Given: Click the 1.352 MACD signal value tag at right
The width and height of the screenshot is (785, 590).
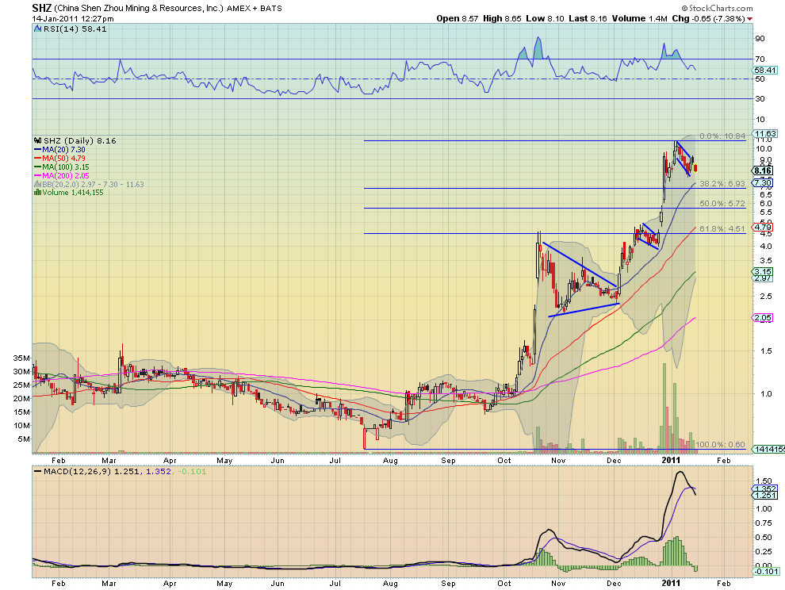Looking at the screenshot, I should (x=765, y=488).
